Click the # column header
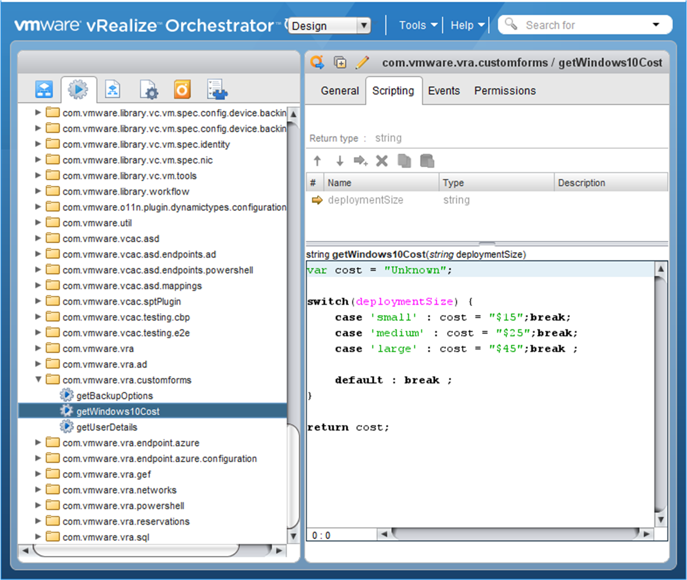The height and width of the screenshot is (580, 687). point(314,183)
